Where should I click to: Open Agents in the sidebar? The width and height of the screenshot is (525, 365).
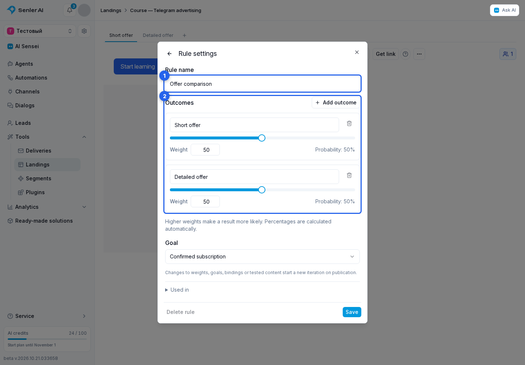click(x=47, y=64)
